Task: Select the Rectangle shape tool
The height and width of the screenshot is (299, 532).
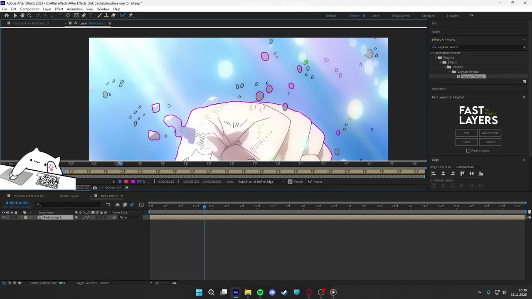Action: point(76,15)
